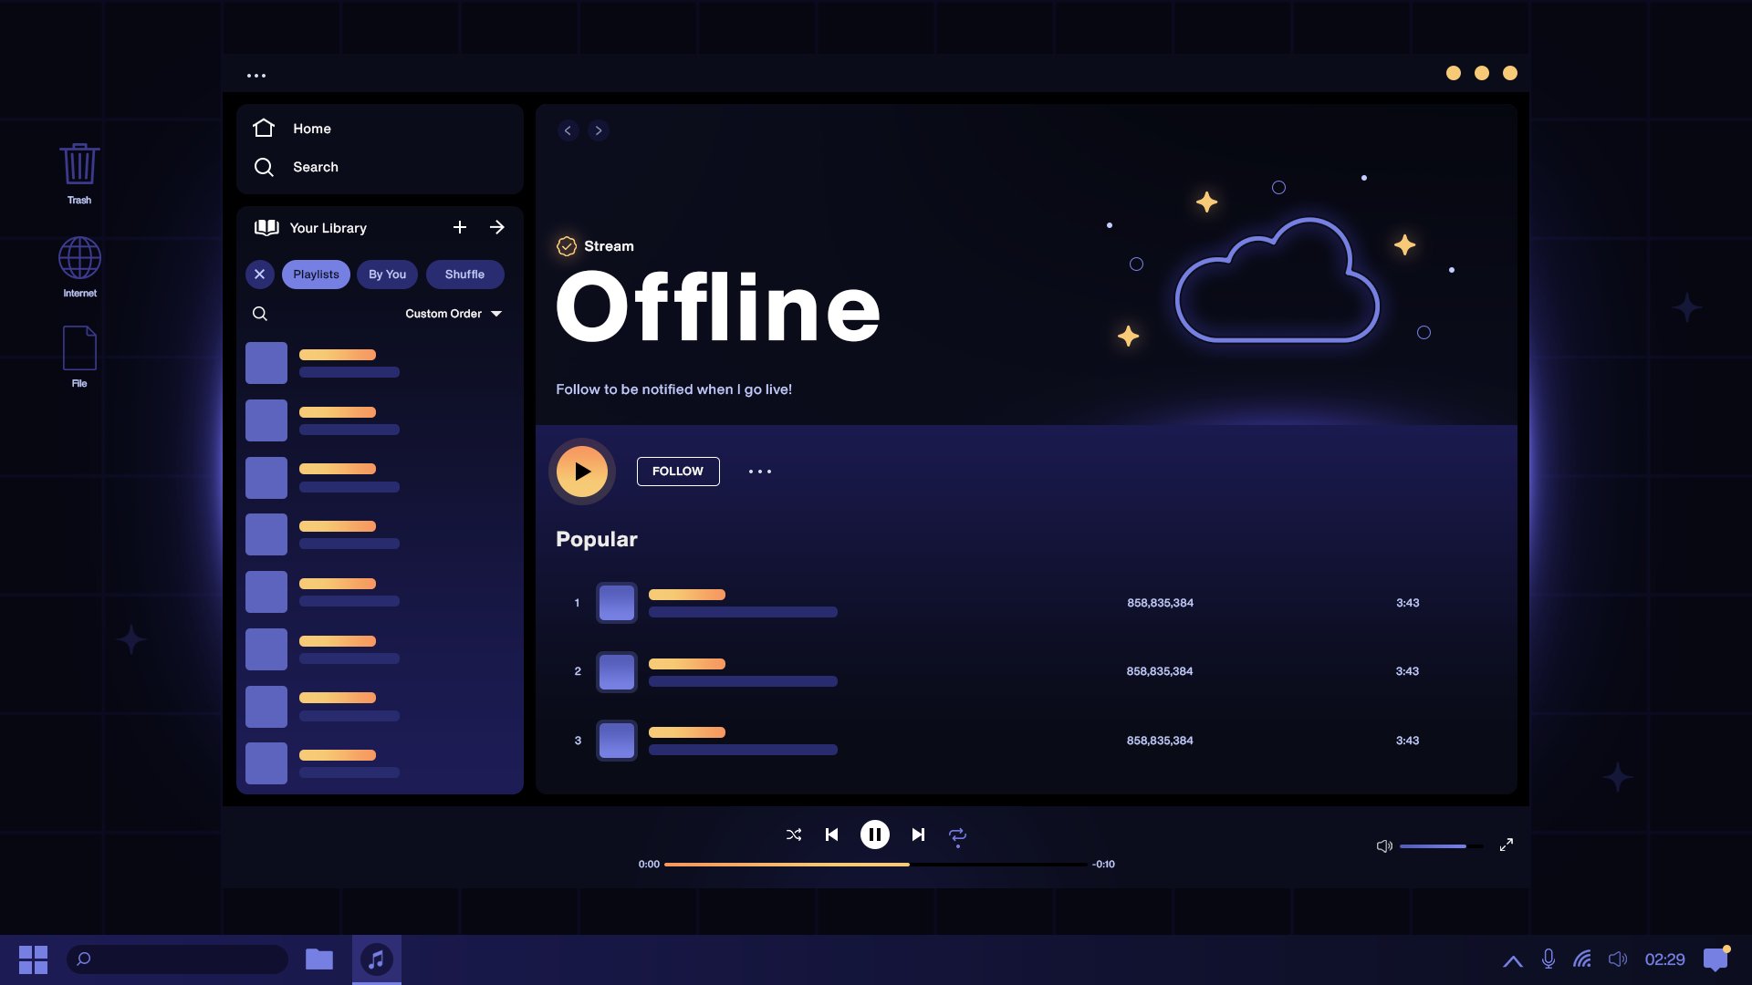Skip to the next track
Screen dimensions: 1752x985
click(x=918, y=835)
